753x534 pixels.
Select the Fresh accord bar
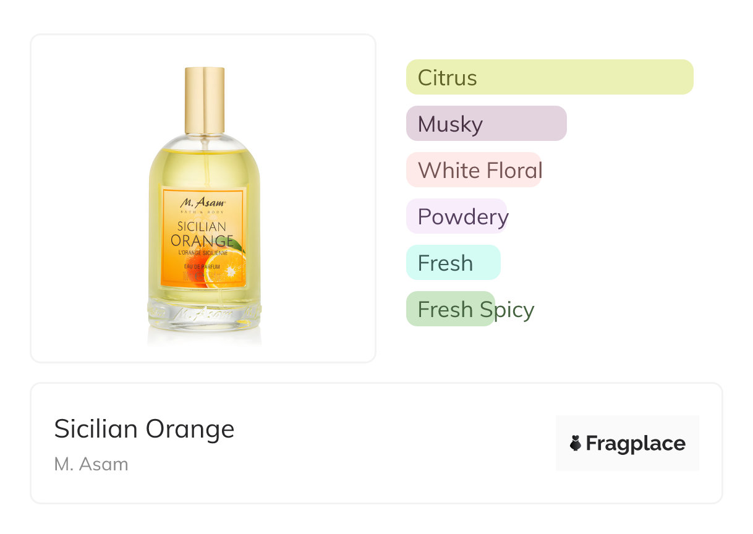453,263
